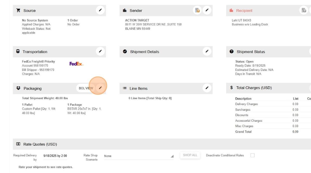
Task: Edit Packaging using the pencil icon
Action: coord(100,88)
